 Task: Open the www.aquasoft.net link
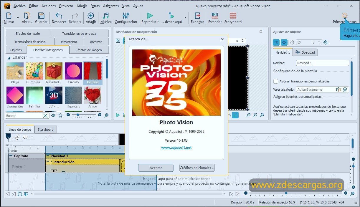(x=176, y=148)
